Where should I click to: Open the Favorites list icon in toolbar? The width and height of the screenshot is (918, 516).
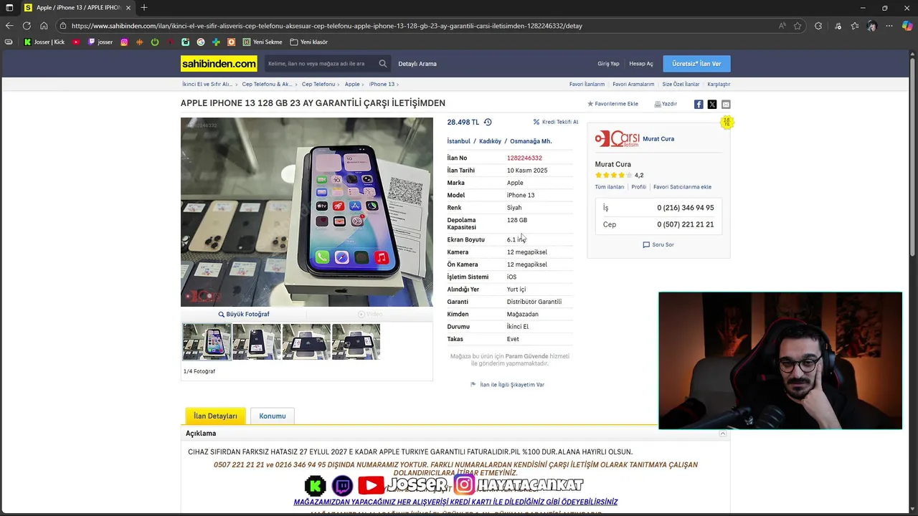coord(855,26)
